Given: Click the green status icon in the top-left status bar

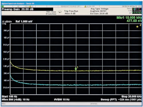Looking at the screenshot, I should pos(3,7).
